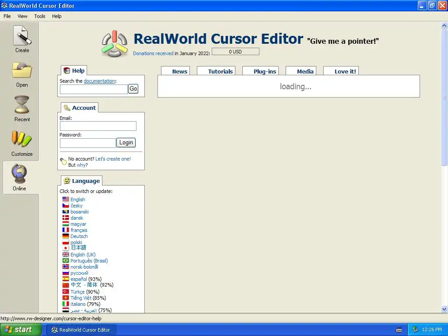Image resolution: width=448 pixels, height=336 pixels.
Task: Click the French flag icon
Action: click(x=66, y=230)
